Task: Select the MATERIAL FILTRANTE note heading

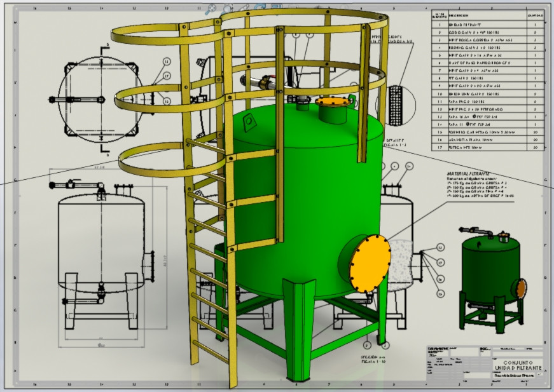Action: (x=468, y=173)
